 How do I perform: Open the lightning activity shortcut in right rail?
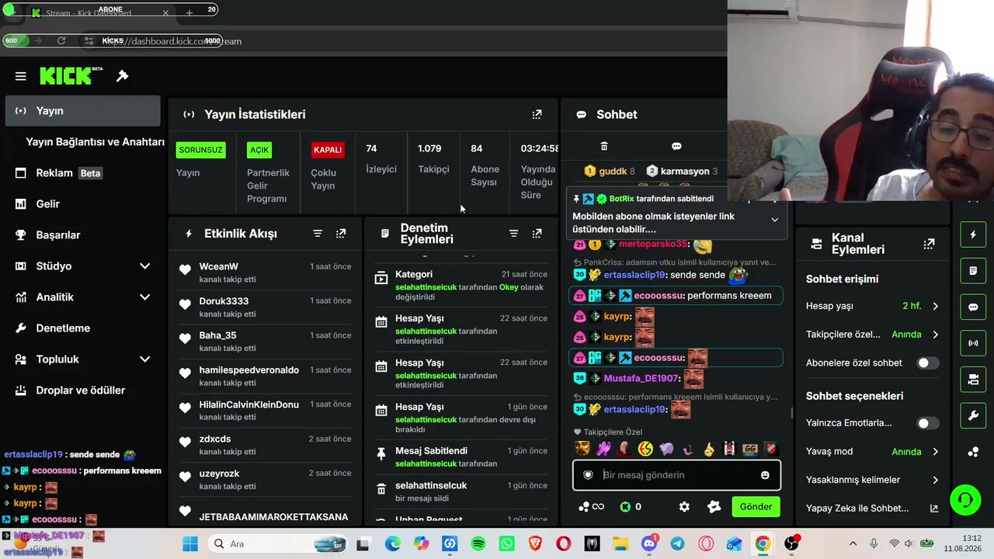pyautogui.click(x=973, y=234)
